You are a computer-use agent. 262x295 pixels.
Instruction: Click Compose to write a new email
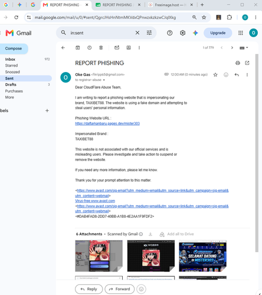point(14,48)
